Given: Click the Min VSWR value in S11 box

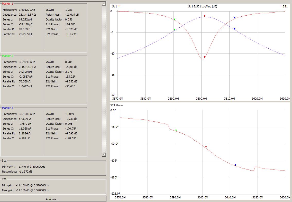Looking at the screenshot, I should (x=32, y=167).
